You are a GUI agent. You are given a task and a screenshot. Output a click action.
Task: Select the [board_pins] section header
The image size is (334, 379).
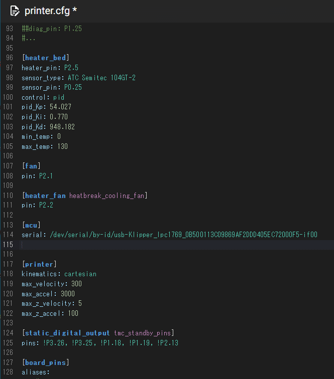click(46, 362)
